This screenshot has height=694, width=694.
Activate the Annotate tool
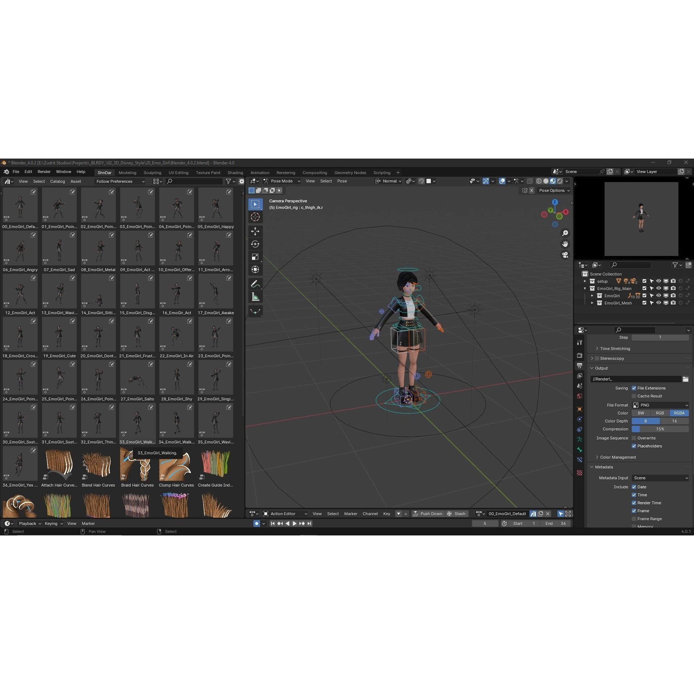(x=255, y=283)
